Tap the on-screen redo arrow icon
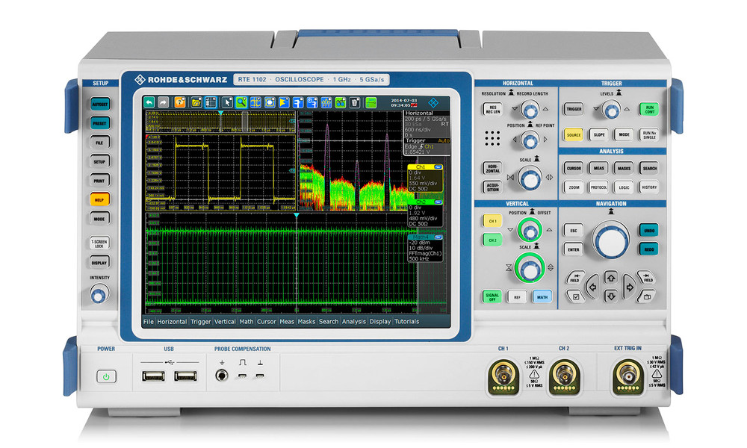Viewport: 747px width, 448px height. tap(164, 102)
